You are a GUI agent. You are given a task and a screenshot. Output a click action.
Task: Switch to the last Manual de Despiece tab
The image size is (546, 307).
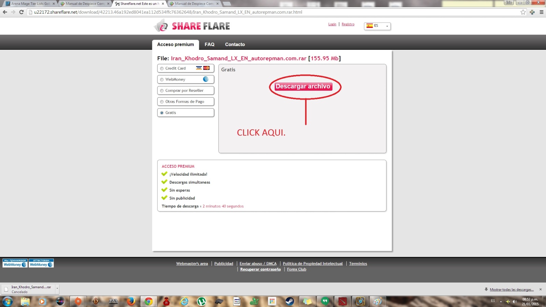tap(194, 4)
